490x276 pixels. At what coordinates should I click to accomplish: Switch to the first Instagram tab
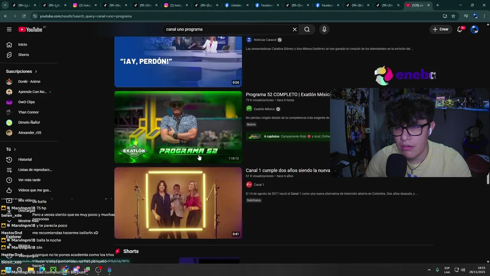(x=85, y=5)
